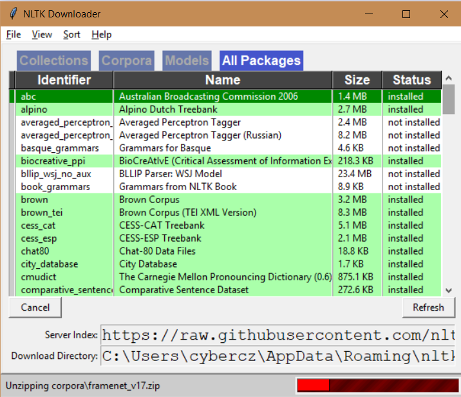The height and width of the screenshot is (397, 461).
Task: Open the Help menu
Action: tap(102, 34)
